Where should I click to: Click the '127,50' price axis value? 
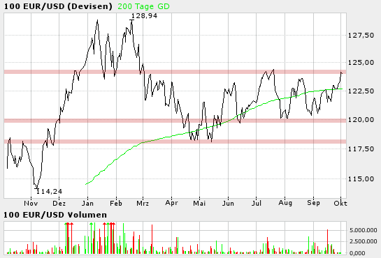361,36
